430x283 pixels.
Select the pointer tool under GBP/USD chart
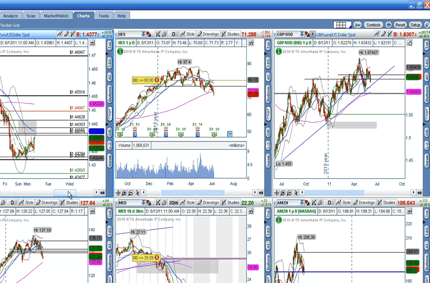coord(295,193)
